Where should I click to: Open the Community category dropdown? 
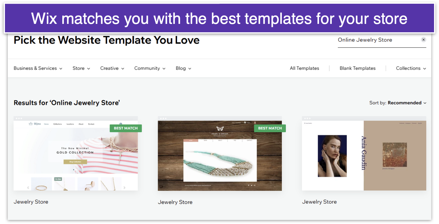(x=150, y=68)
